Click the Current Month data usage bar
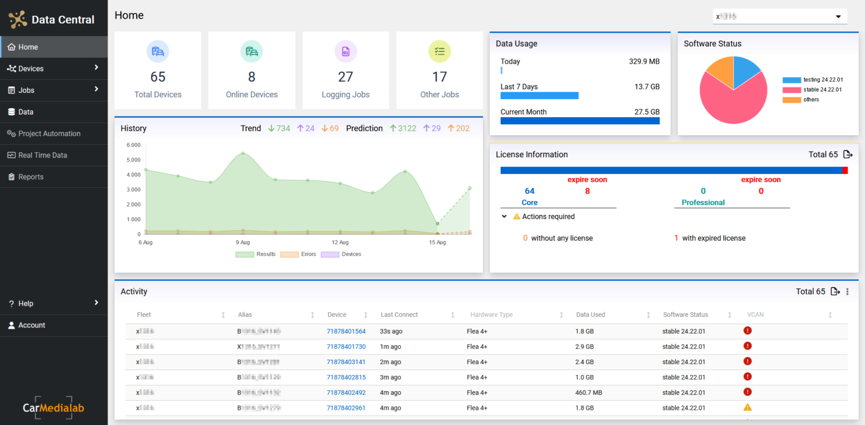 pos(579,120)
